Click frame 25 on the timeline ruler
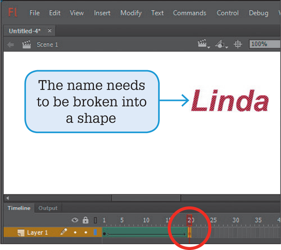This screenshot has width=281, height=250. tap(213, 220)
